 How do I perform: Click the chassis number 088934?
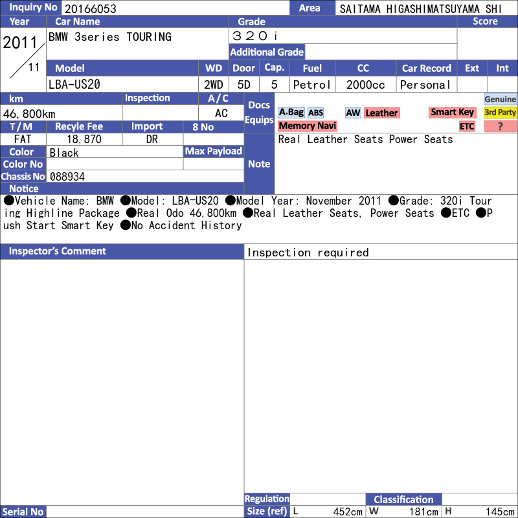(67, 177)
